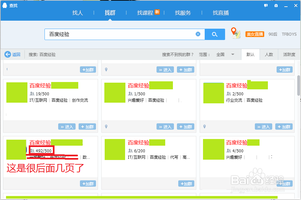Screen dimensions: 301x200
Task: Sort results by 活跃度
Action: pos(289,55)
